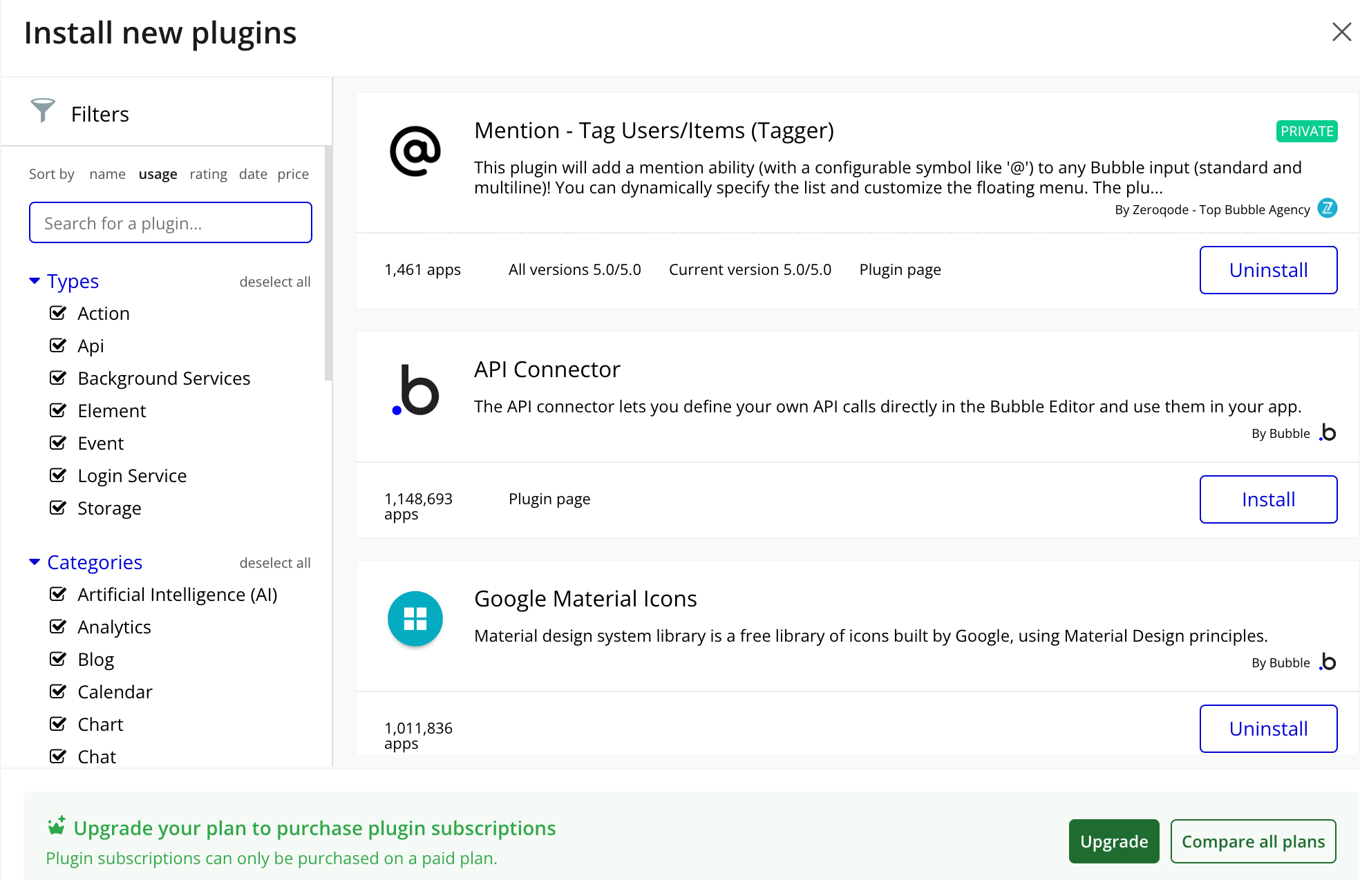Click the Google Material Icons grid logo
The height and width of the screenshot is (880, 1360).
[415, 619]
